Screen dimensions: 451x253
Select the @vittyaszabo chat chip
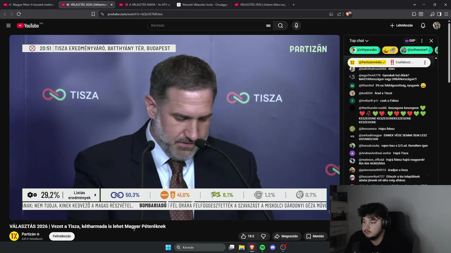point(365,50)
